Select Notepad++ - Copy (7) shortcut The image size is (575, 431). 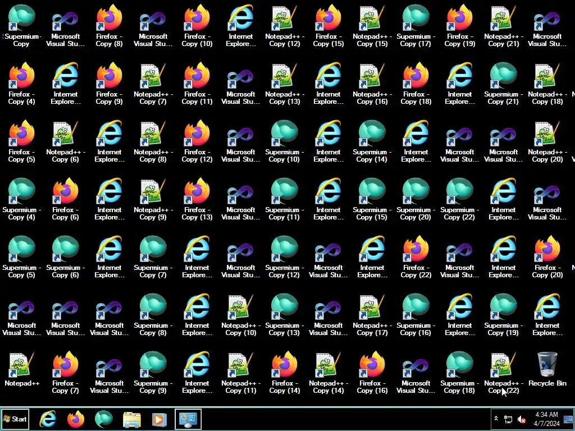[153, 84]
